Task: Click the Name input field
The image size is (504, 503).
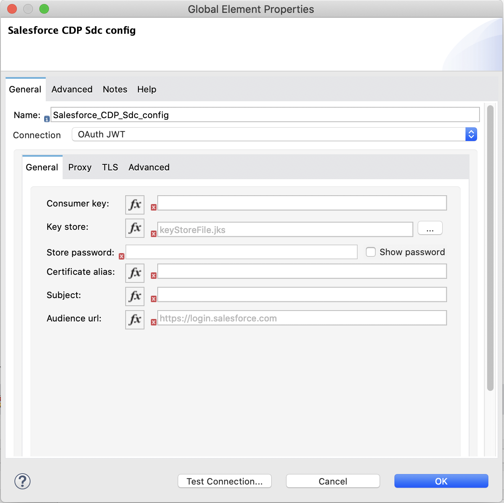Action: tap(265, 115)
